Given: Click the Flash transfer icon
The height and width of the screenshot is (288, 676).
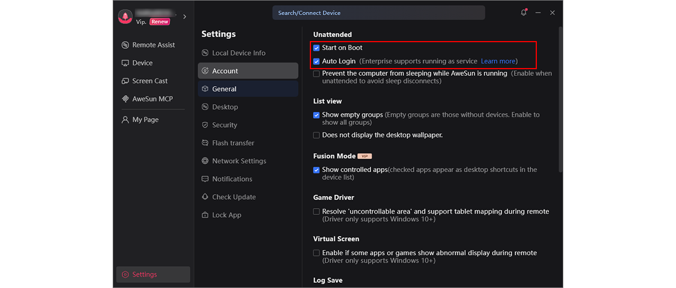Looking at the screenshot, I should coord(205,143).
